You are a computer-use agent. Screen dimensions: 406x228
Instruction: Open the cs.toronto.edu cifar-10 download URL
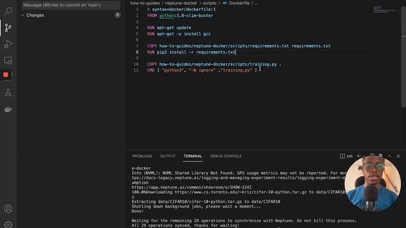point(240,192)
